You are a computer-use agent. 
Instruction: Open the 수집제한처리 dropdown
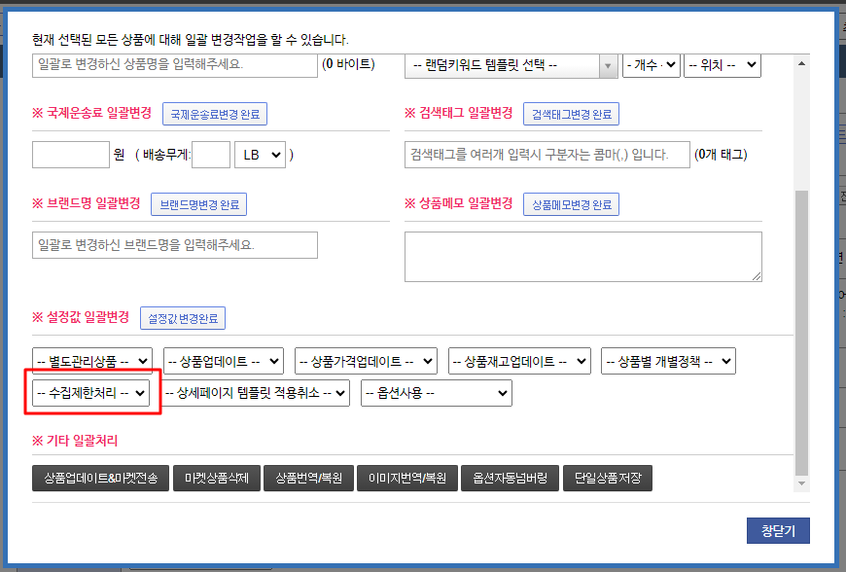click(91, 393)
